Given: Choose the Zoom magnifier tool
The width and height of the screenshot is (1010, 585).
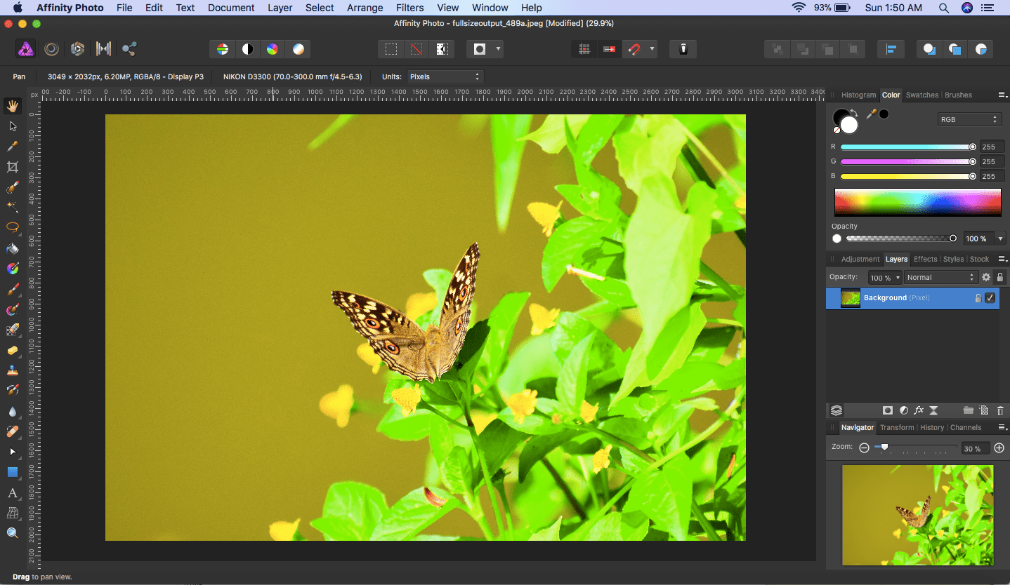Looking at the screenshot, I should point(12,533).
